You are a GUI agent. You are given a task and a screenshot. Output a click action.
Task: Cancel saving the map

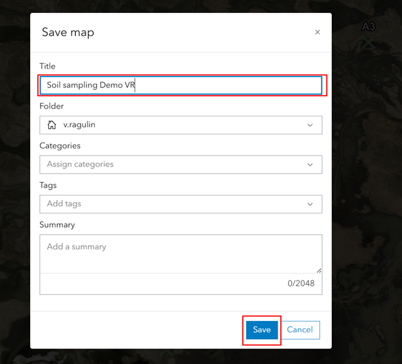click(x=300, y=330)
